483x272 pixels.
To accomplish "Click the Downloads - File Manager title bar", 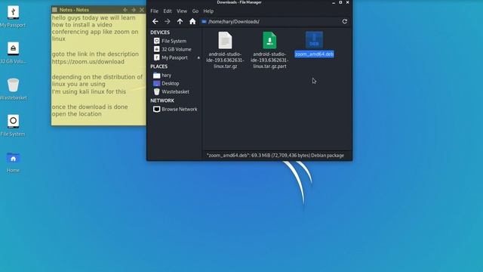I will (239, 2).
